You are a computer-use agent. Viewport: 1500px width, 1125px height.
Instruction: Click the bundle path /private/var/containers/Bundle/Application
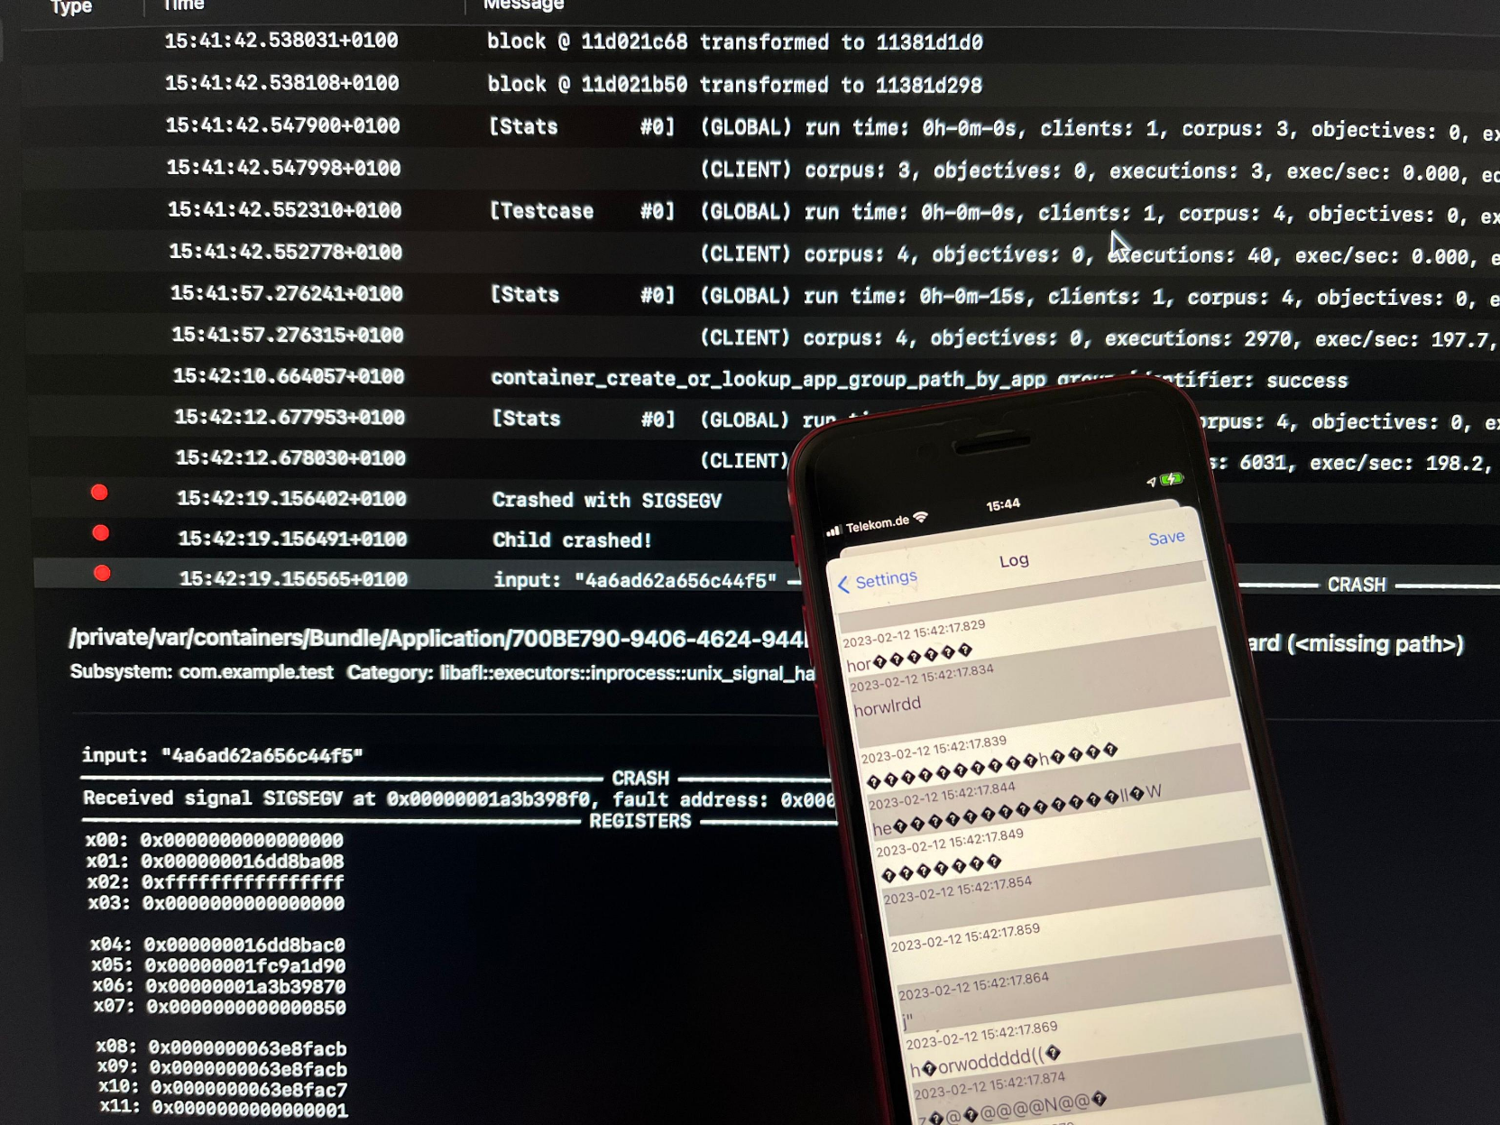(x=437, y=639)
